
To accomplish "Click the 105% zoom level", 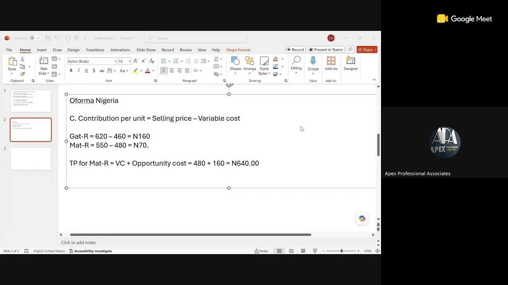I will pyautogui.click(x=368, y=251).
